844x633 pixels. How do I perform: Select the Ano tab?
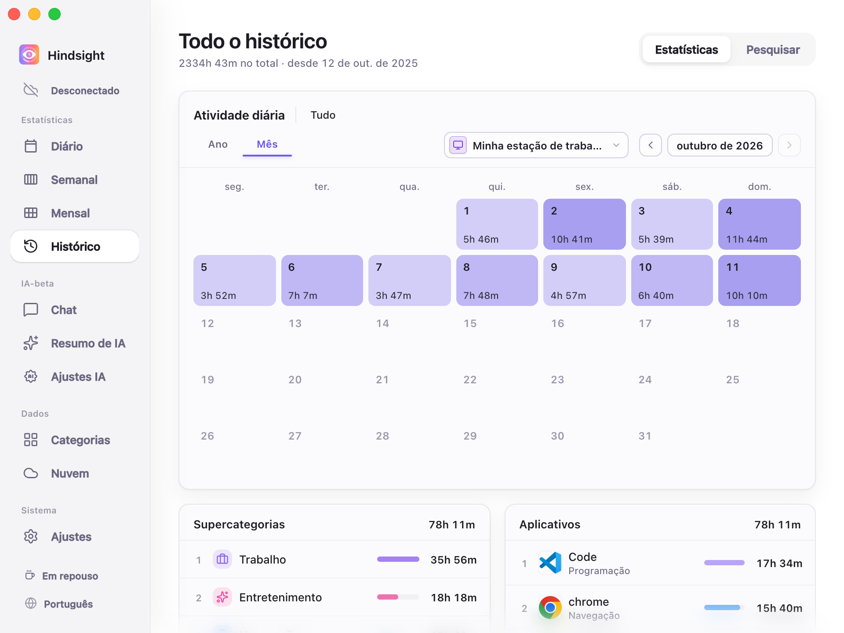click(218, 144)
